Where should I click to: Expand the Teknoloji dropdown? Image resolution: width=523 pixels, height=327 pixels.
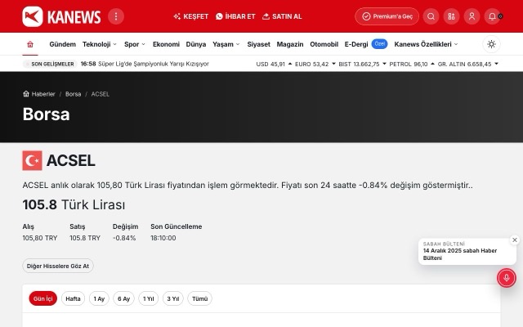tap(100, 44)
